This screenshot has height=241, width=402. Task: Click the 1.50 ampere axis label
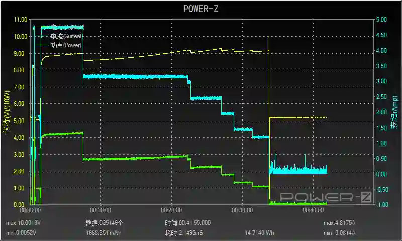381,128
